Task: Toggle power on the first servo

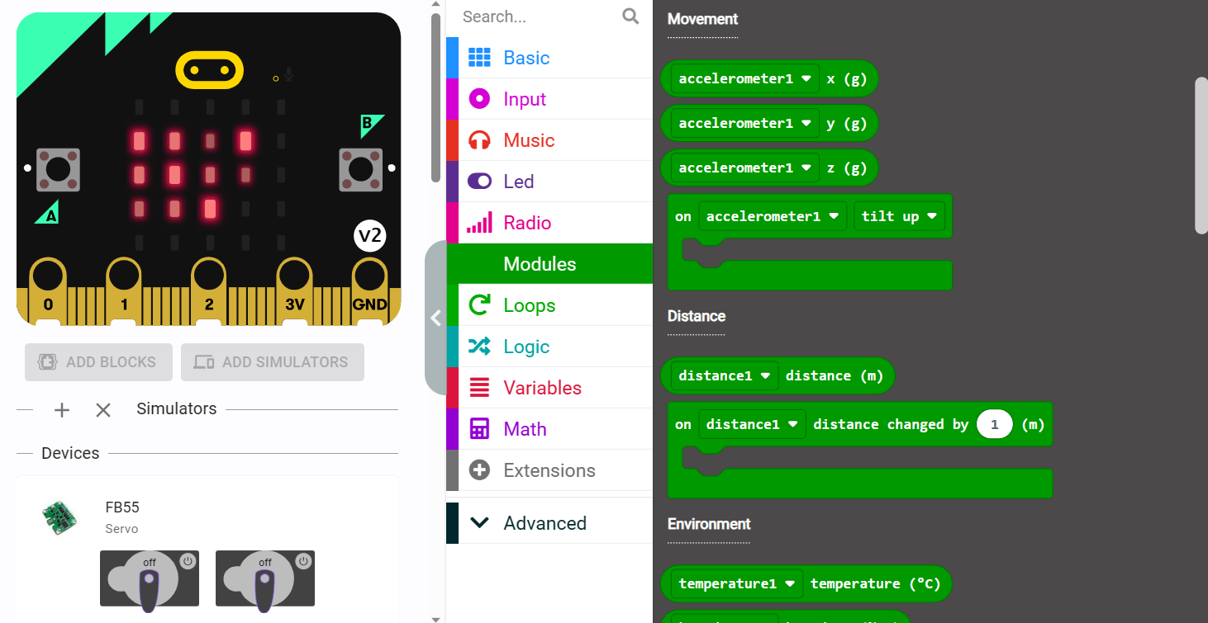Action: pos(188,561)
